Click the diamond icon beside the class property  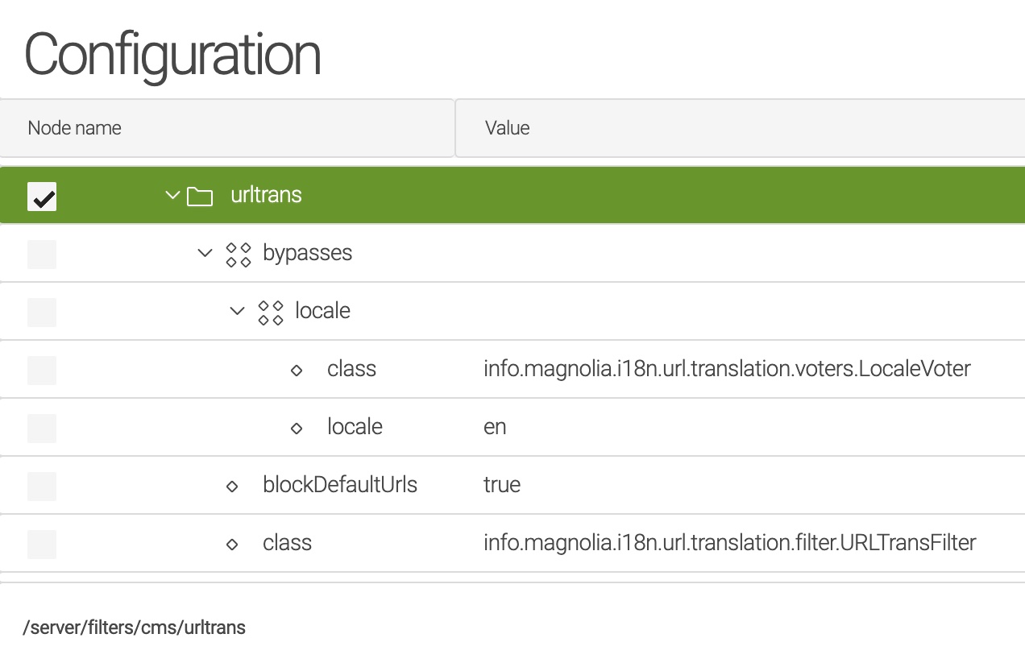[297, 369]
